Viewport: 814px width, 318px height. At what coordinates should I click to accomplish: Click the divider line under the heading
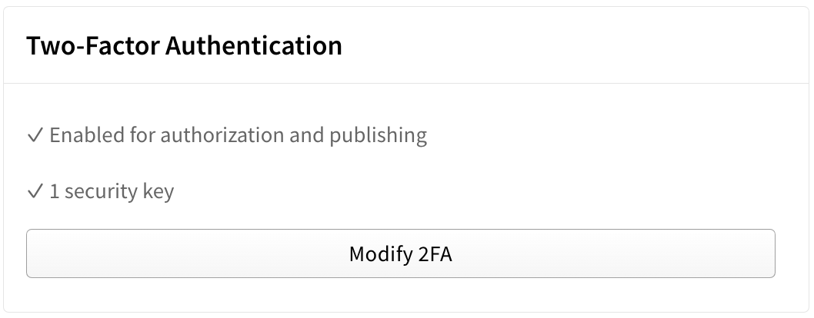point(406,83)
